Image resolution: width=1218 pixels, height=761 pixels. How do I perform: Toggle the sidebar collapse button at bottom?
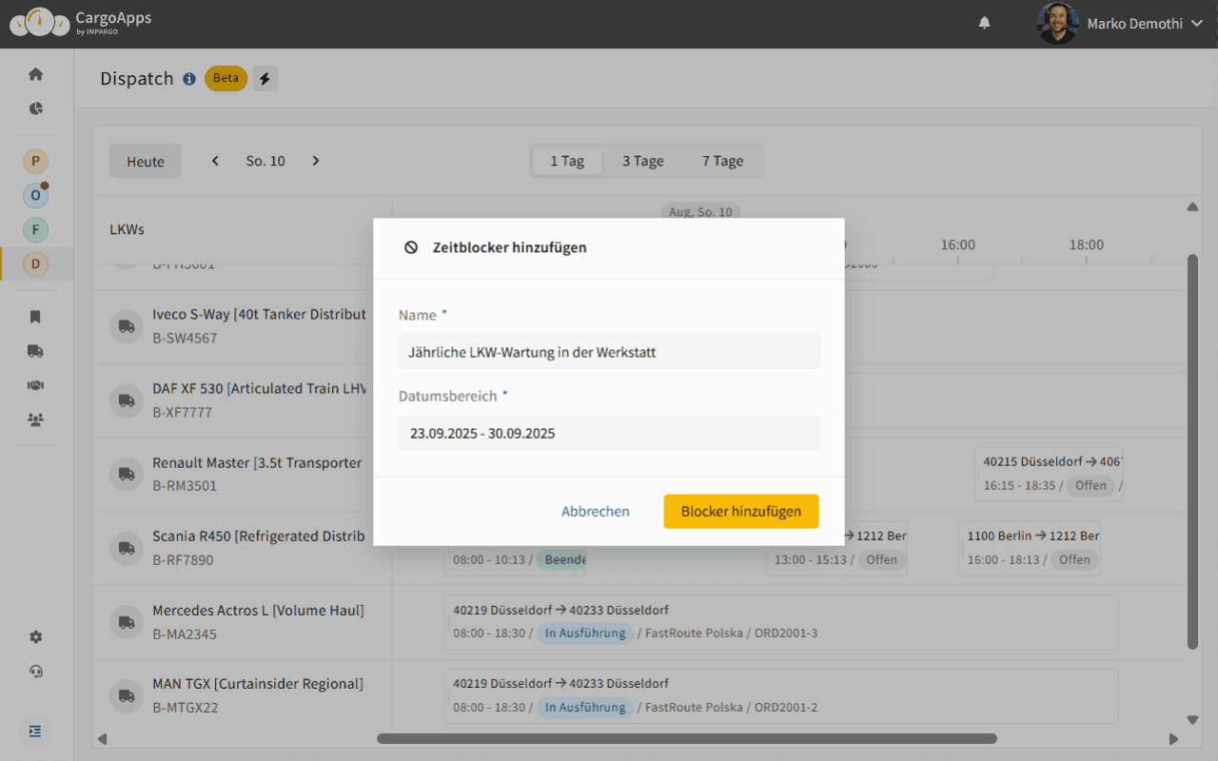coord(35,732)
